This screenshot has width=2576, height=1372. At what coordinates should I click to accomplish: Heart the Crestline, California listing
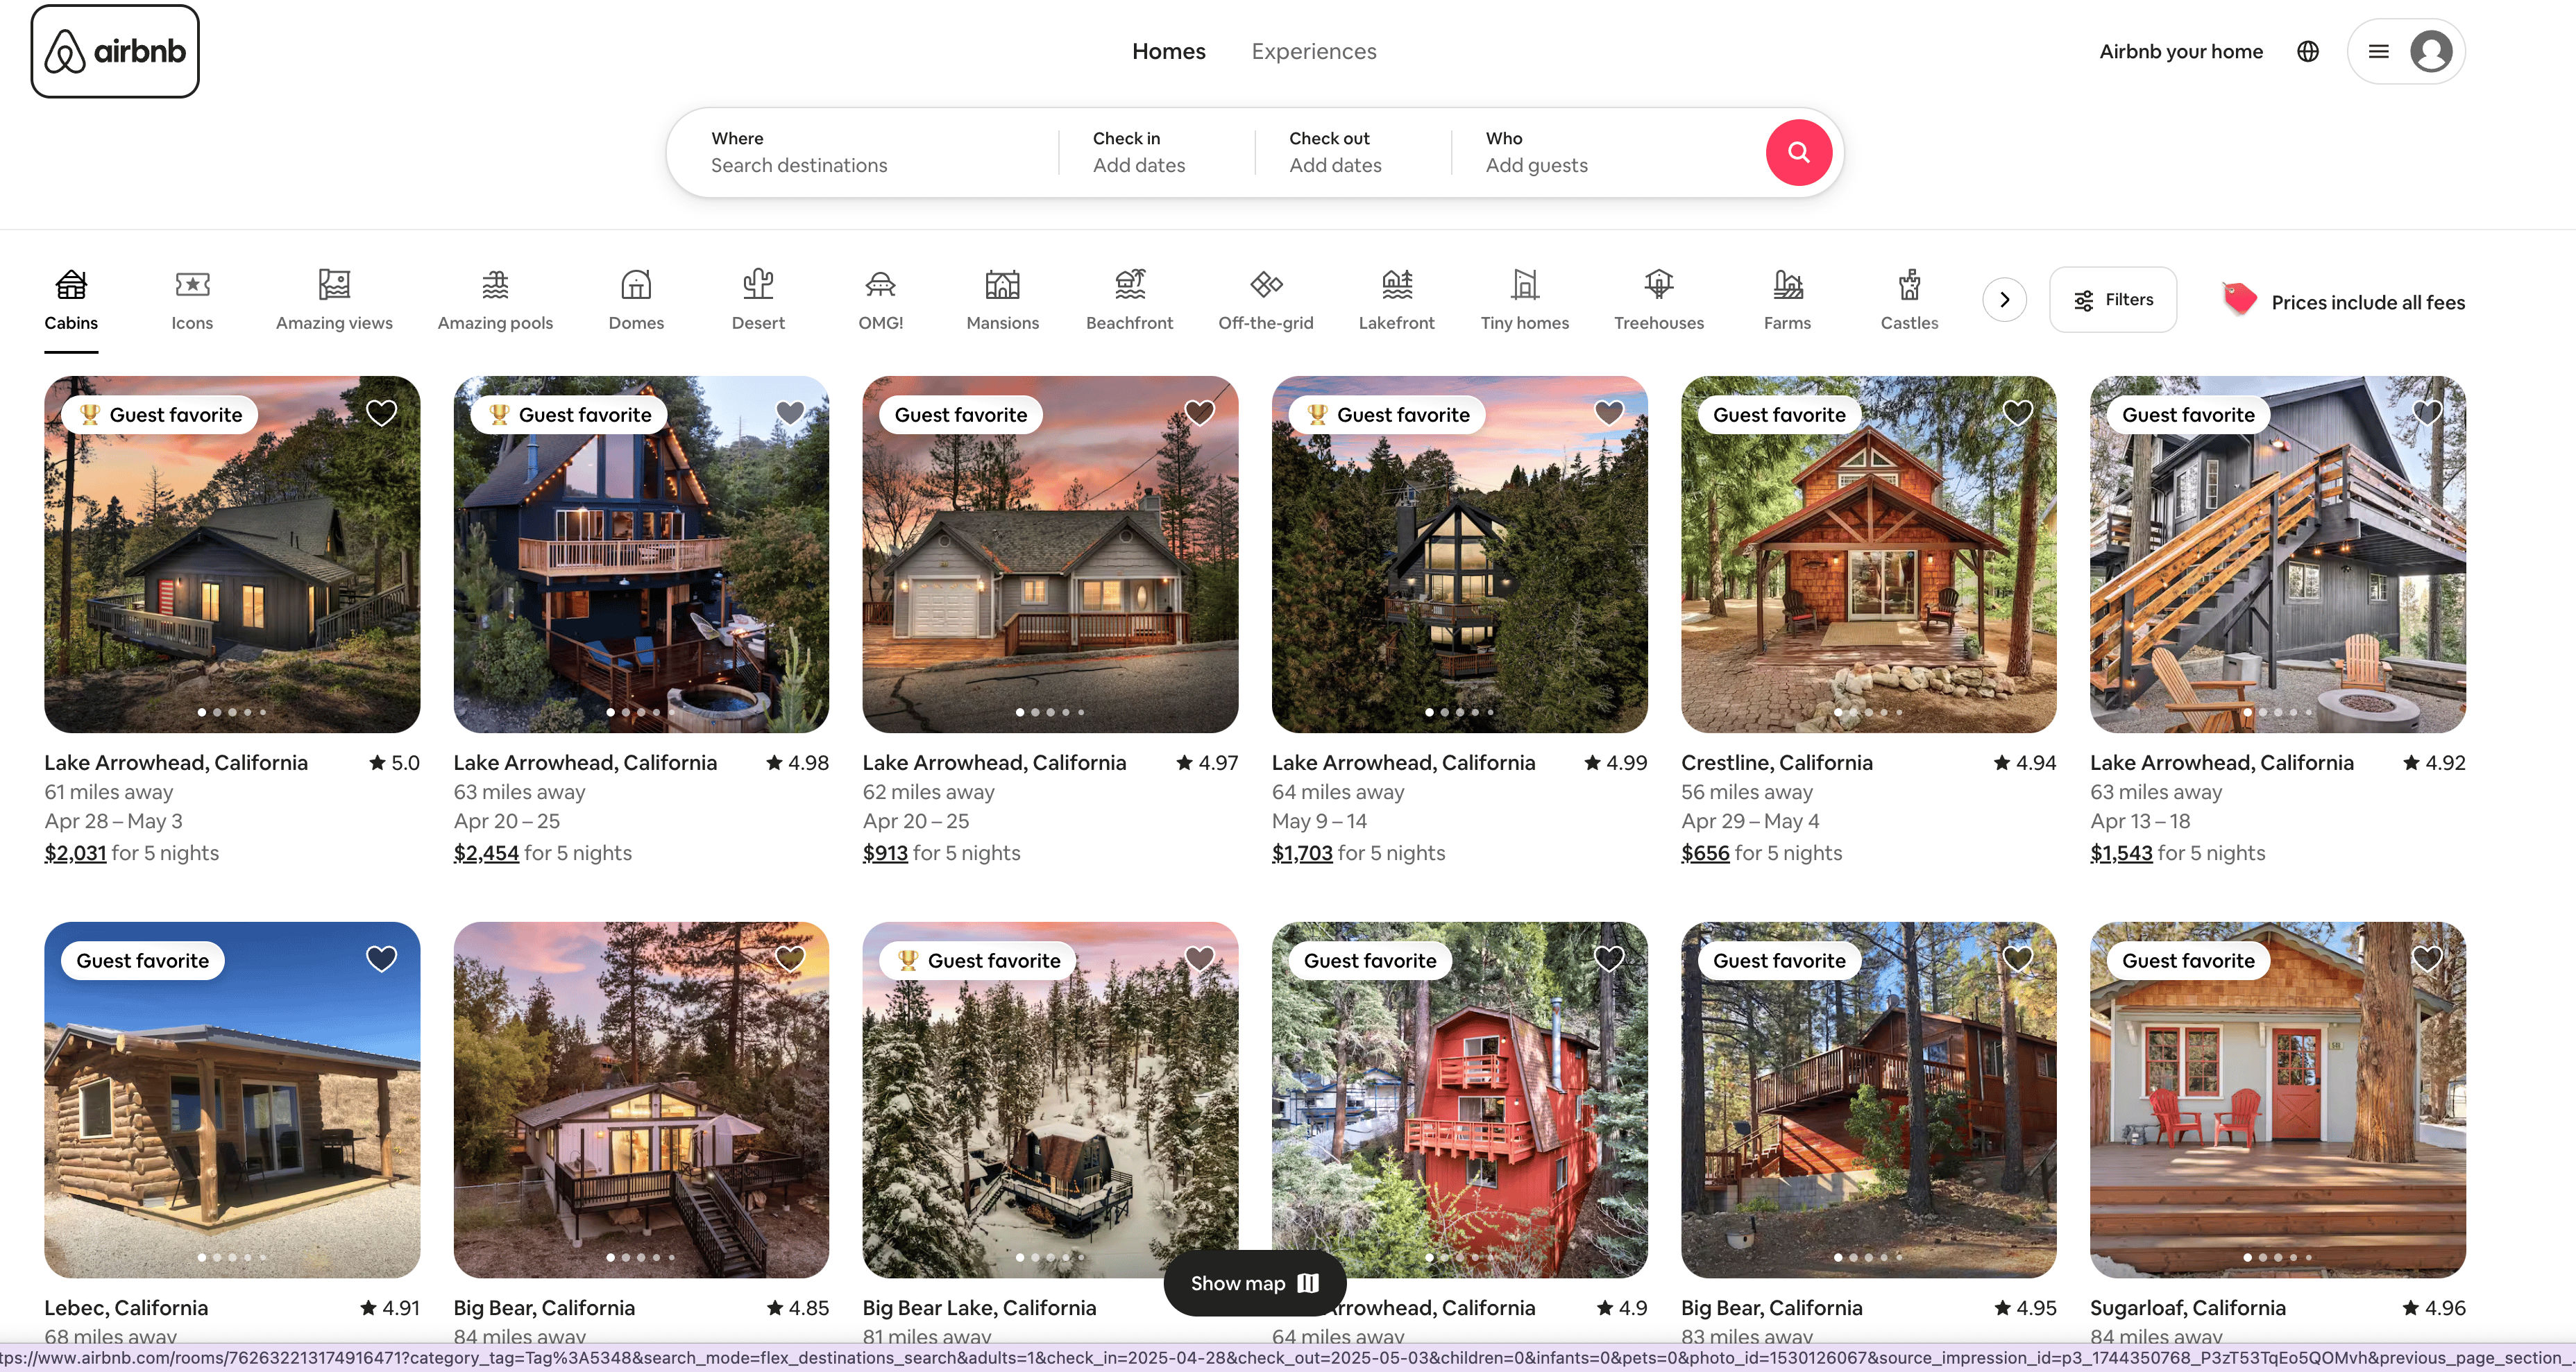(2017, 413)
